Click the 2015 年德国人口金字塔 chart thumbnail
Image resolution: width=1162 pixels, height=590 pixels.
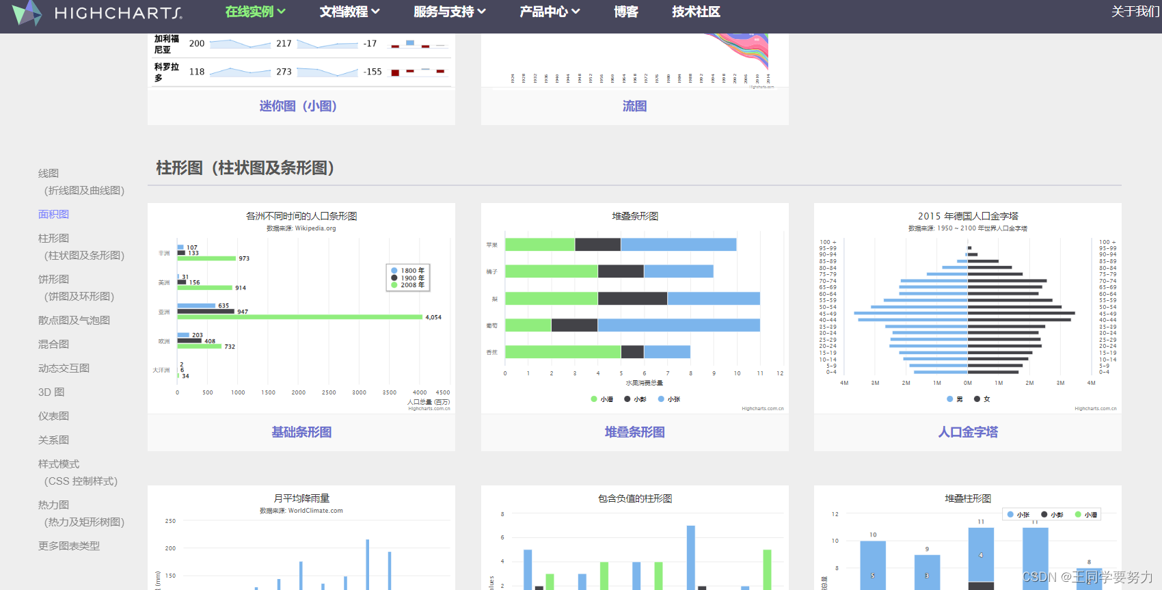[x=968, y=308]
